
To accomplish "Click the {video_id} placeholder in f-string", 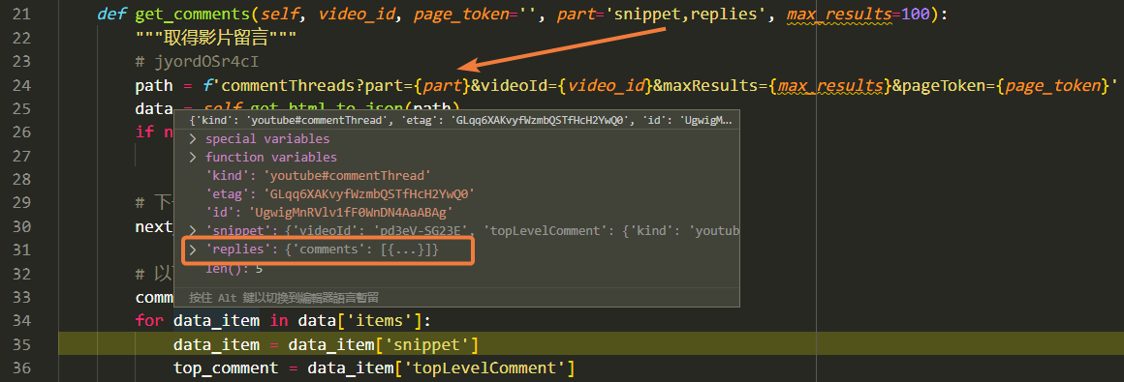I will (605, 86).
